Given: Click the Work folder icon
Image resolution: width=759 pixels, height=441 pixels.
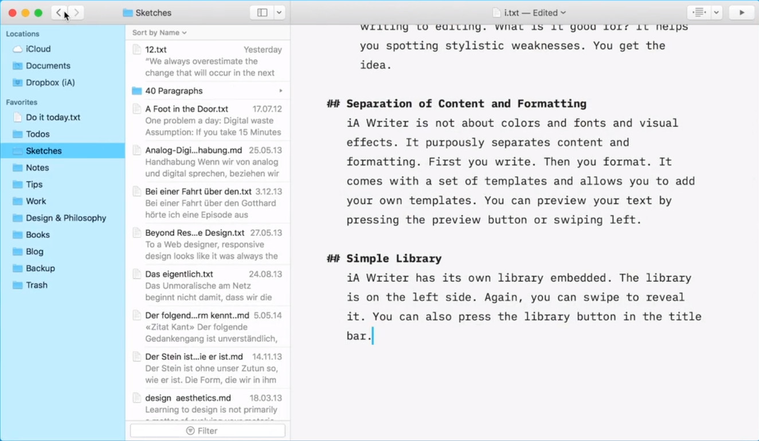Looking at the screenshot, I should (18, 201).
